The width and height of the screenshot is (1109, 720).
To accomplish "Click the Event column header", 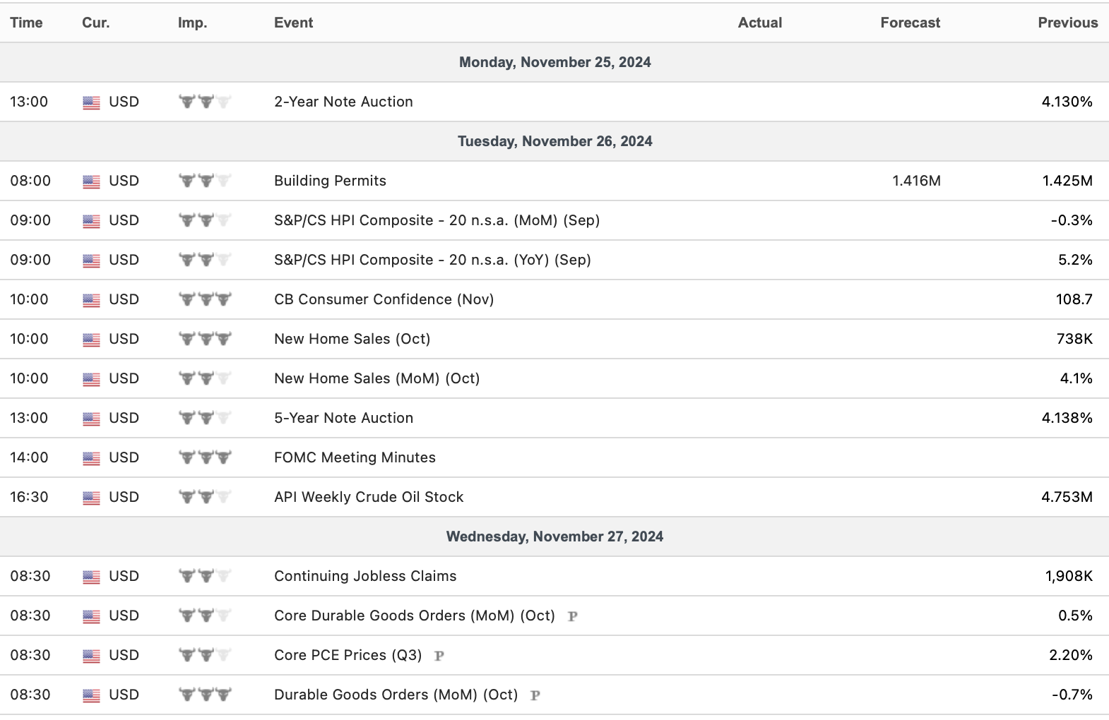I will coord(293,23).
